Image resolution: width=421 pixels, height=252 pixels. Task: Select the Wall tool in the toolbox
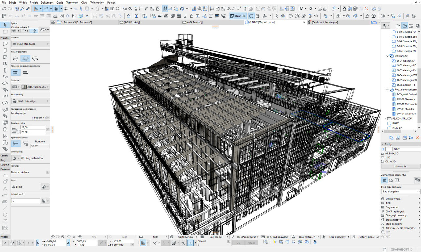pyautogui.click(x=5, y=44)
